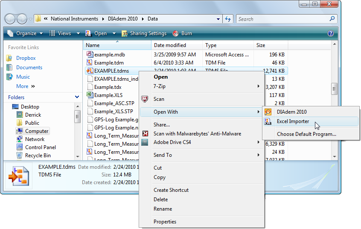This screenshot has width=361, height=229.
Task: Expand the Views dropdown arrow
Action: pyautogui.click(x=78, y=33)
